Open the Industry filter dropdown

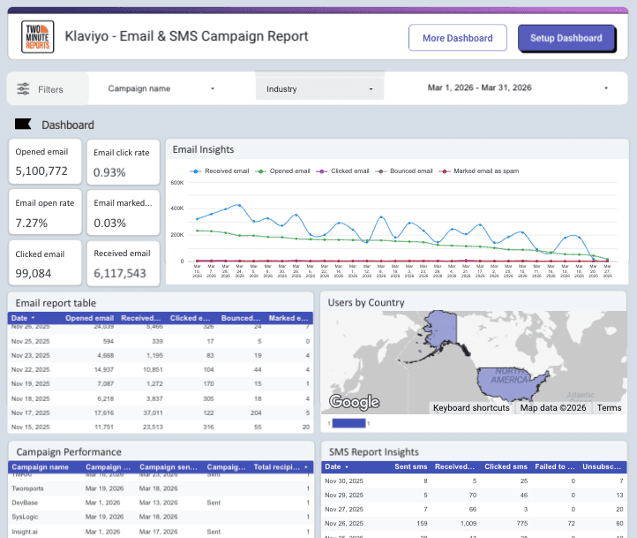[x=319, y=88]
